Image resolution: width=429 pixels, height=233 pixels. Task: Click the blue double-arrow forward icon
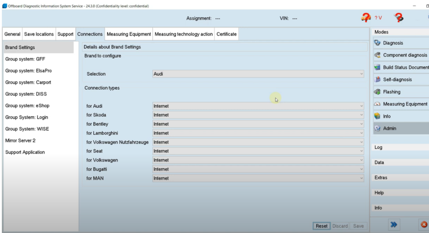[394, 224]
